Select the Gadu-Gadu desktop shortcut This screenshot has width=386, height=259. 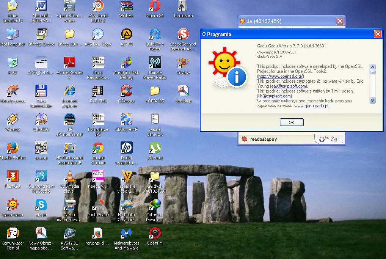tap(13, 208)
